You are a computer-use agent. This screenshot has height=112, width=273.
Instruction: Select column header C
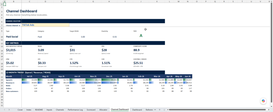pos(29,1)
